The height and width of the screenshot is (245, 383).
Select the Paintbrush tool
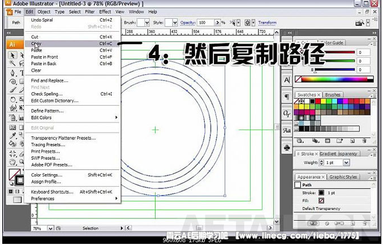12,90
